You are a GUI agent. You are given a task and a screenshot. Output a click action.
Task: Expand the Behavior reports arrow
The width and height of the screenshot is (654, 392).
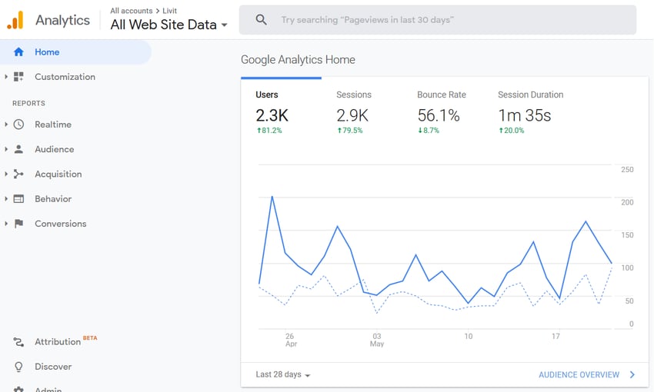pyautogui.click(x=6, y=199)
